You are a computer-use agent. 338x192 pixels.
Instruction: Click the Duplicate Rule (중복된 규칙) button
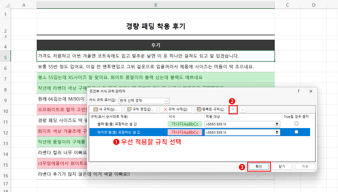(211, 109)
